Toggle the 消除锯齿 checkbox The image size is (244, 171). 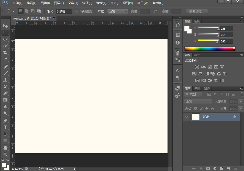(x=76, y=11)
